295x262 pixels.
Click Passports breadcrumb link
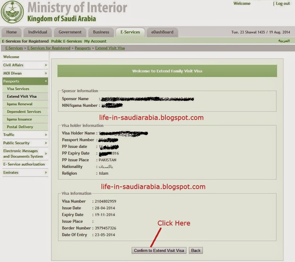coord(83,48)
